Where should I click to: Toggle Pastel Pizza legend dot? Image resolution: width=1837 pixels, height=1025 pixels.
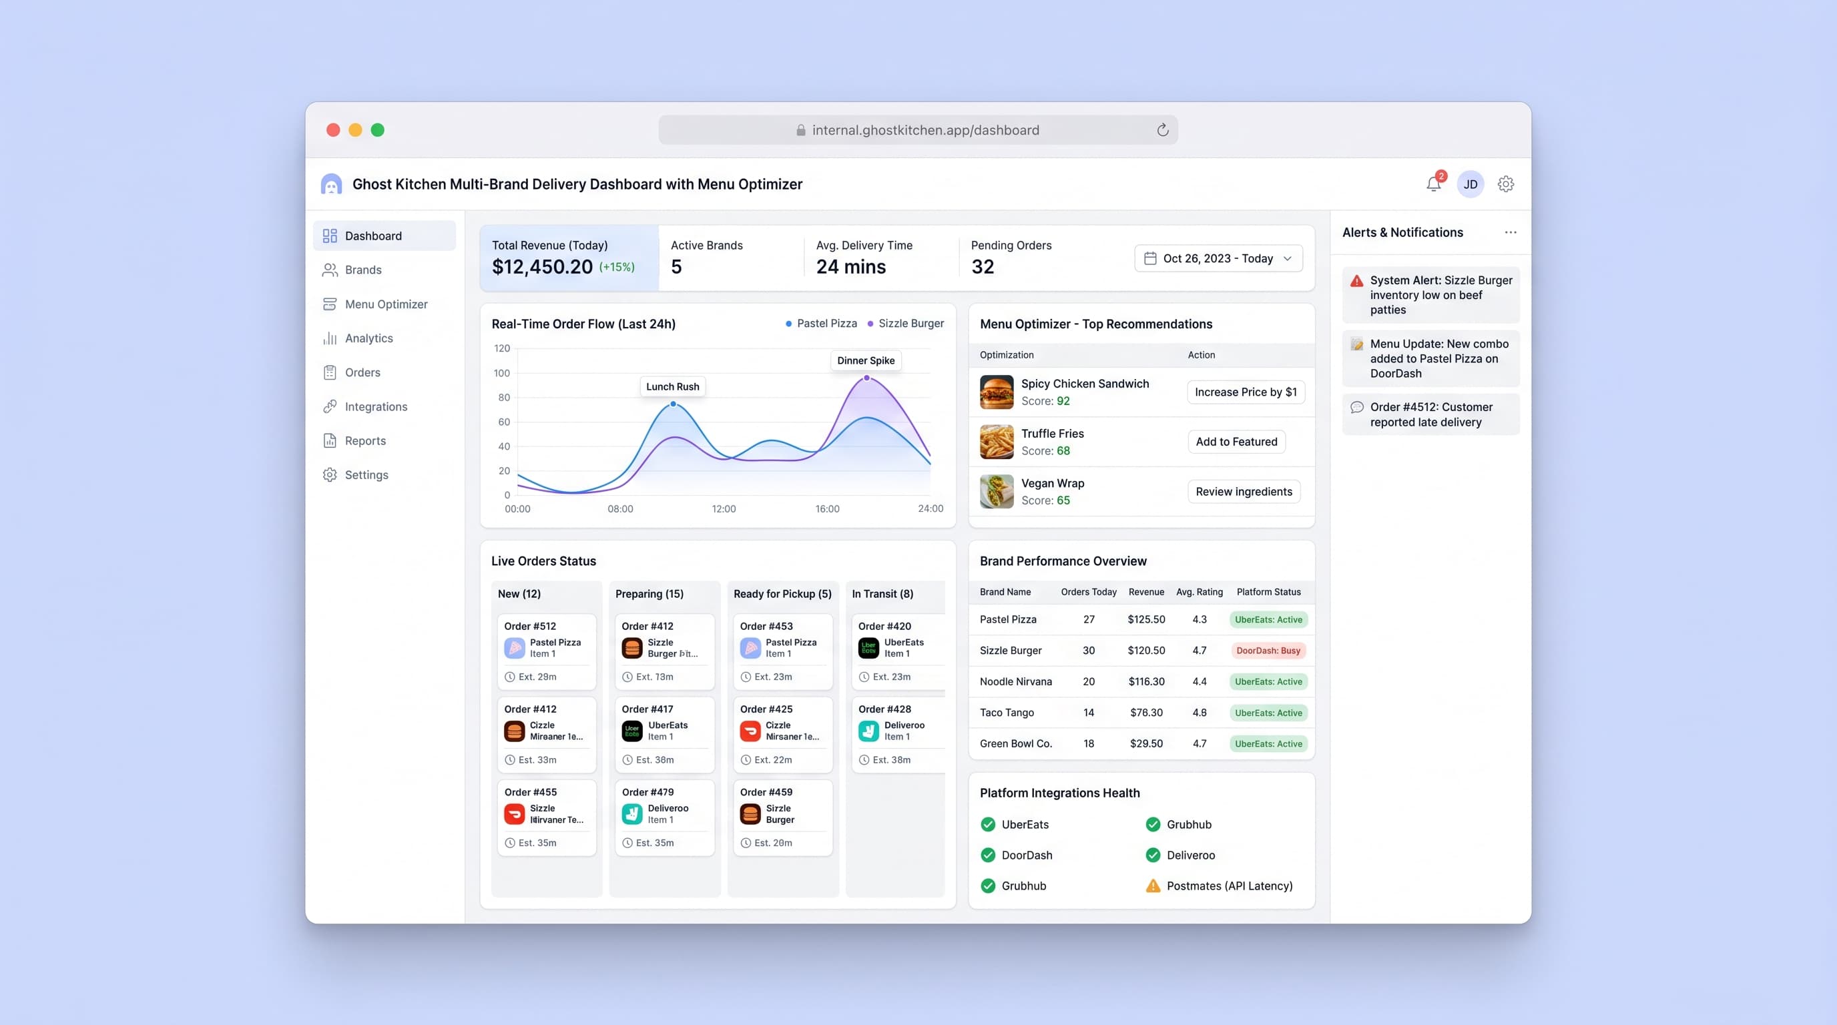[788, 324]
